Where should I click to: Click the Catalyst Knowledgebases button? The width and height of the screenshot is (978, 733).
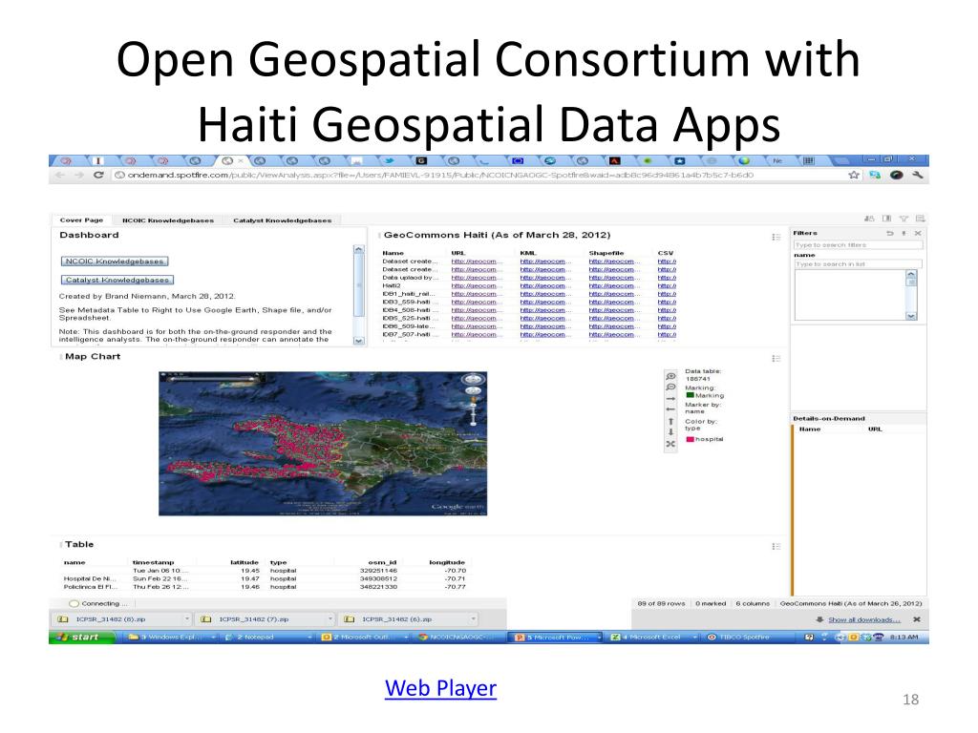point(117,280)
